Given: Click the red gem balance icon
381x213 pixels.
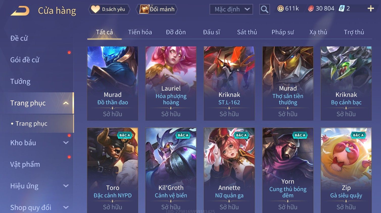Looking at the screenshot, I should pos(311,9).
